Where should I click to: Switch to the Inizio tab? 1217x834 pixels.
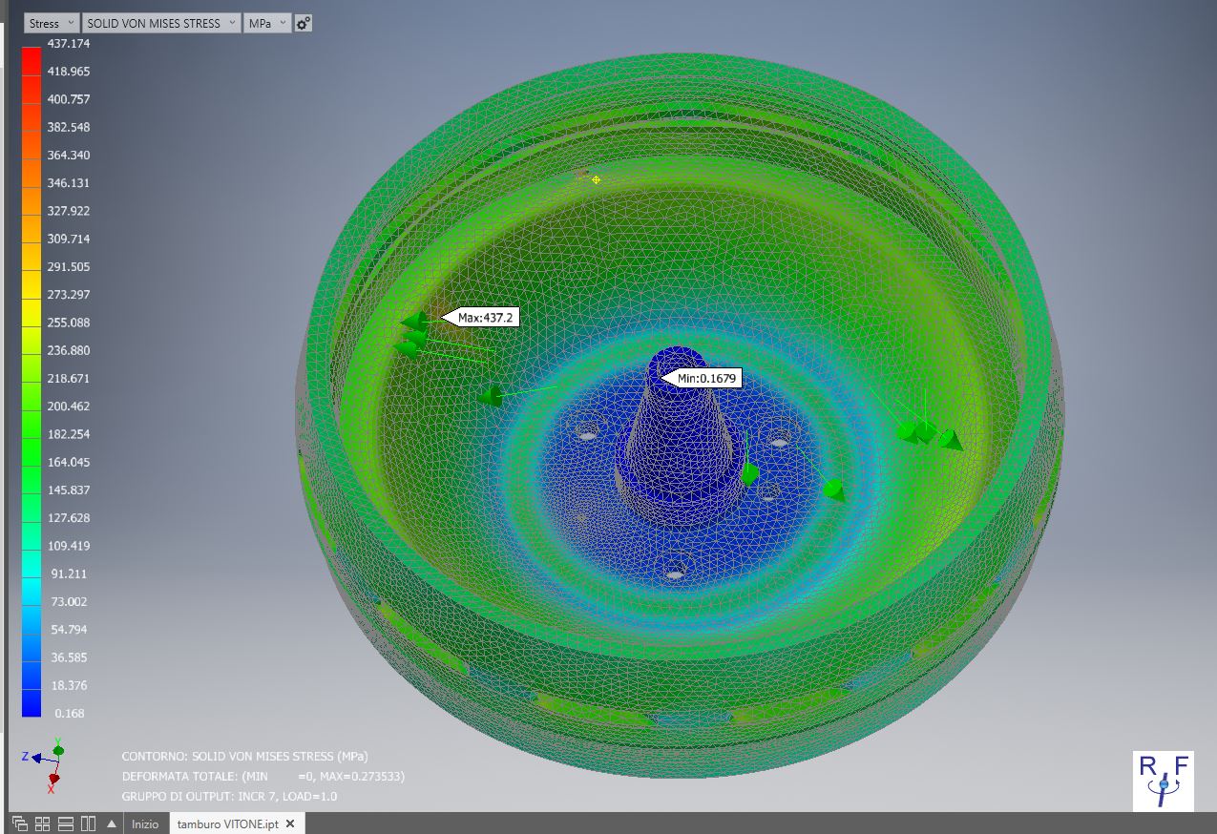145,824
